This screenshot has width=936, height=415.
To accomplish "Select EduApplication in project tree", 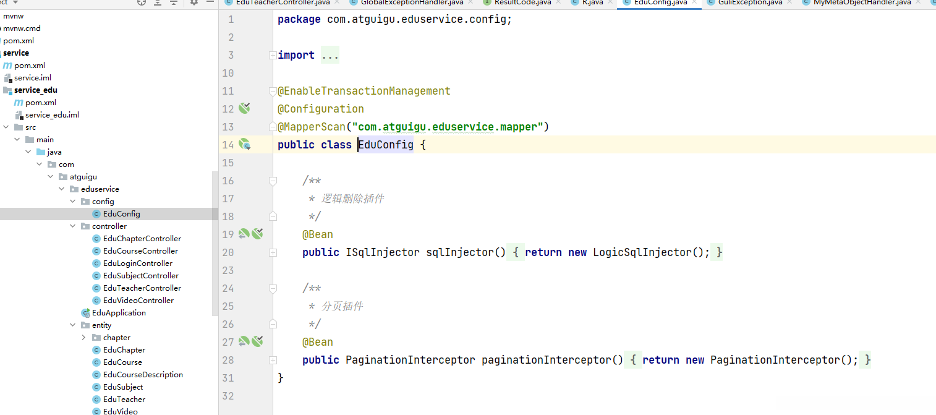I will [119, 313].
